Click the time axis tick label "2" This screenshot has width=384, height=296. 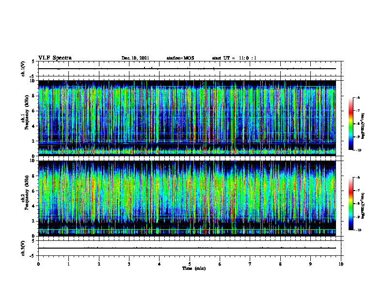pyautogui.click(x=99, y=264)
